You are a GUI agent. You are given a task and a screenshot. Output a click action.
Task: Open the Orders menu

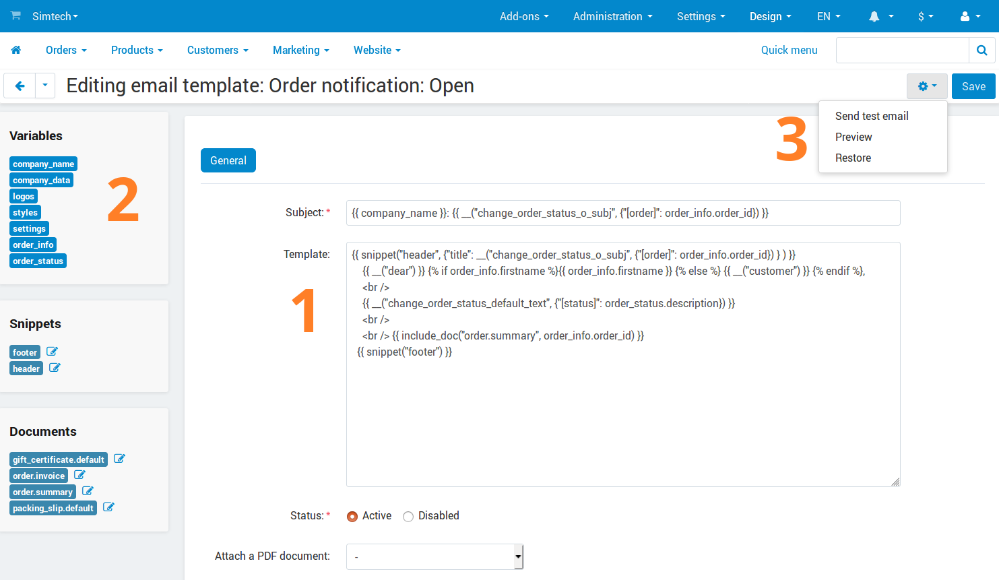66,50
